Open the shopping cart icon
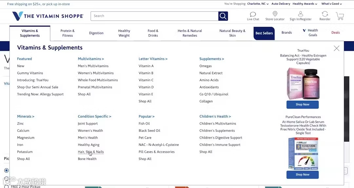 tap(340, 16)
